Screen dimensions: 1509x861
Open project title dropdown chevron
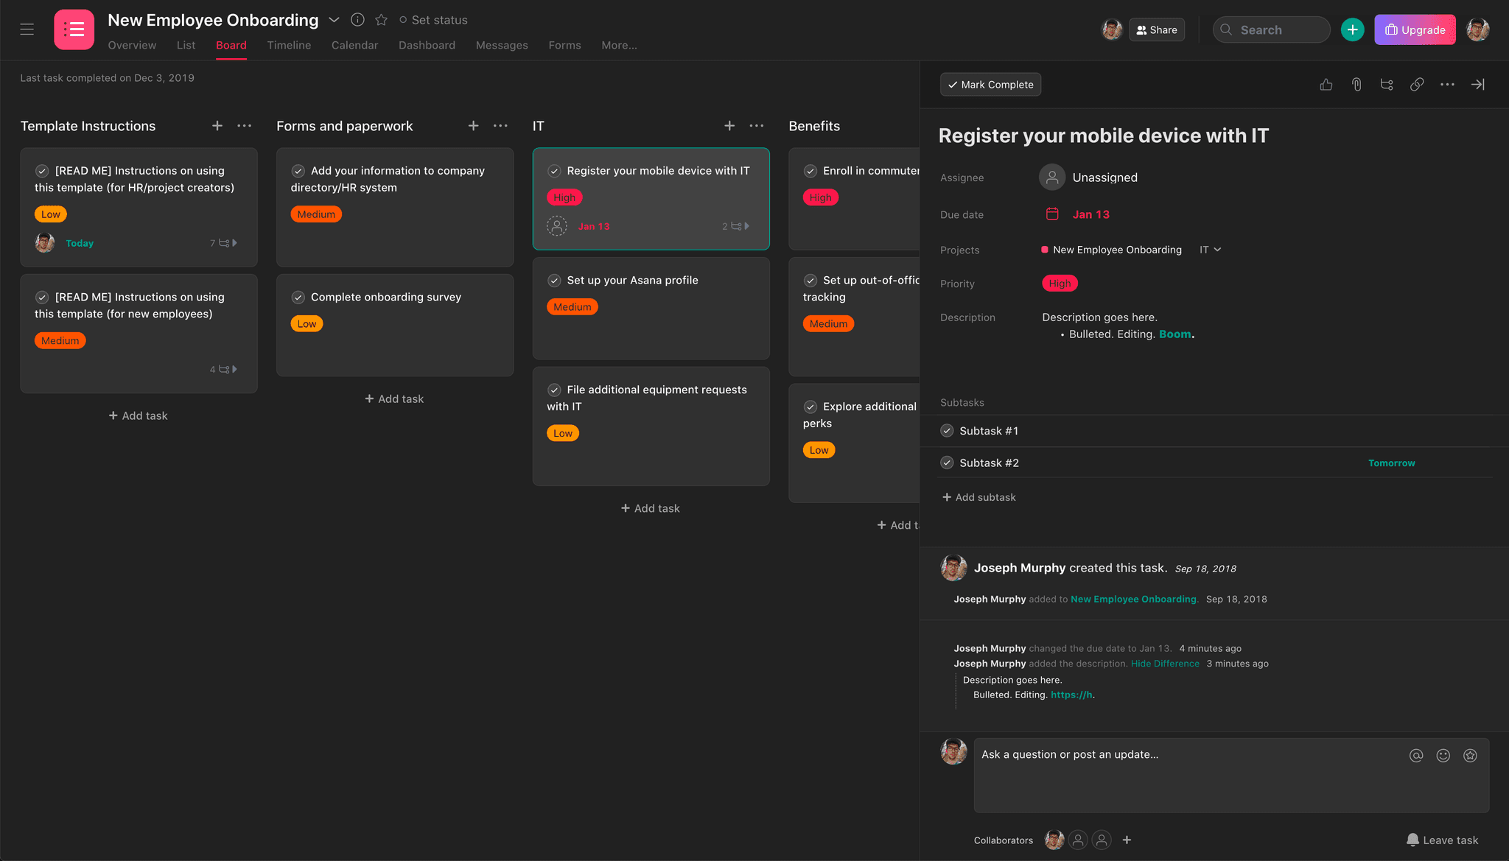coord(334,20)
